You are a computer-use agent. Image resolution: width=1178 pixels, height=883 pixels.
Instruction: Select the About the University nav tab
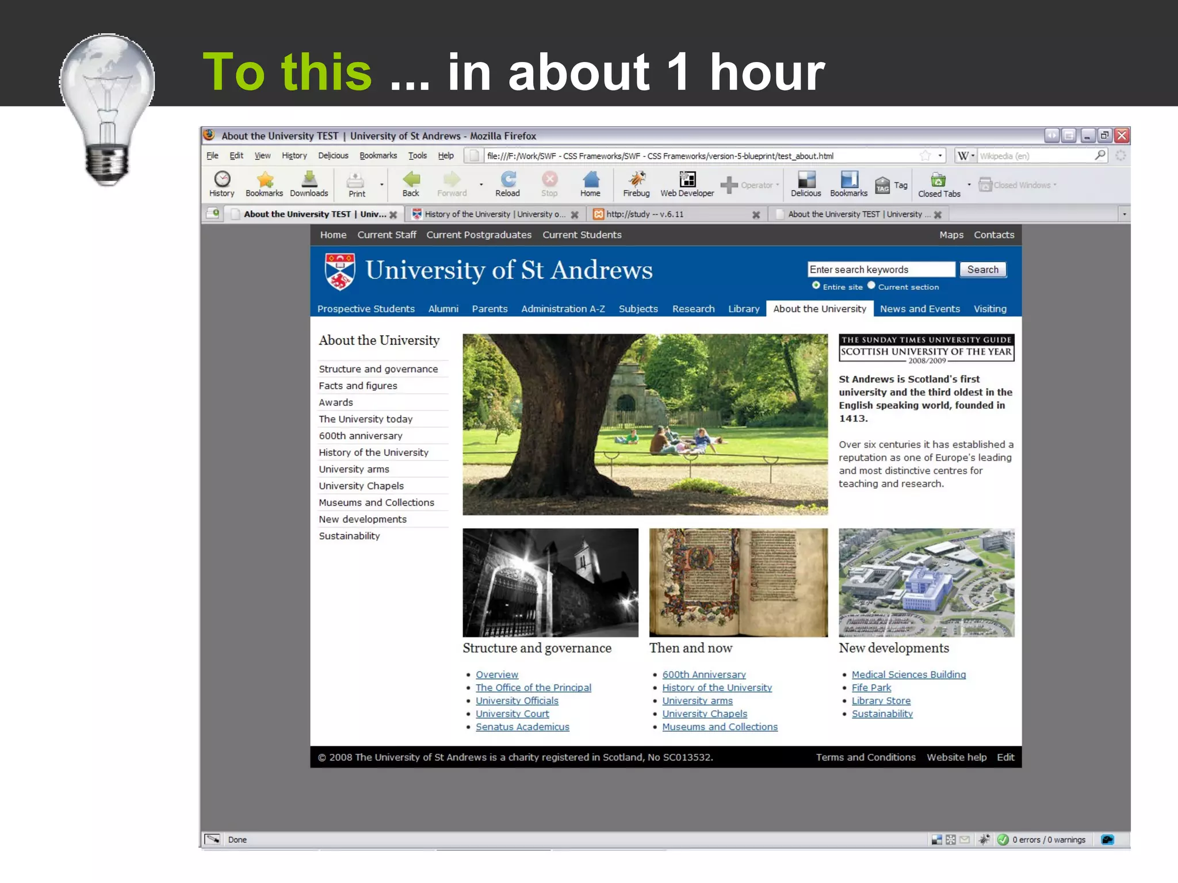[819, 309]
